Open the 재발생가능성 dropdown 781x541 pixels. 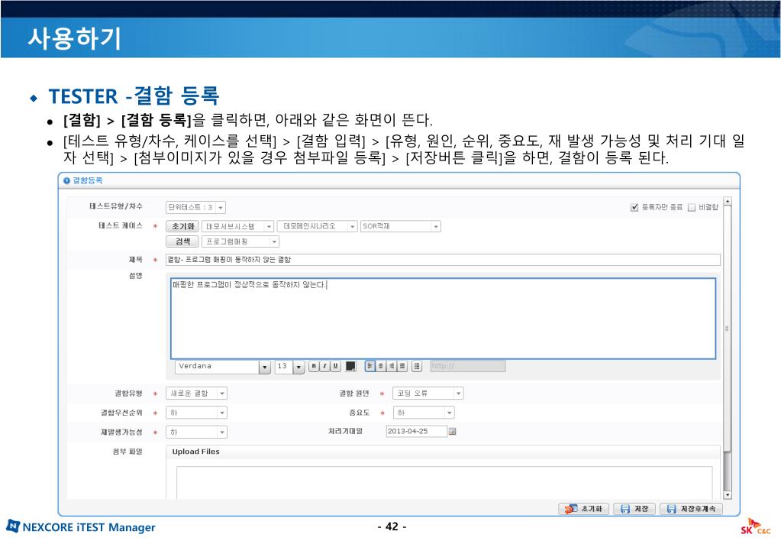tap(197, 432)
